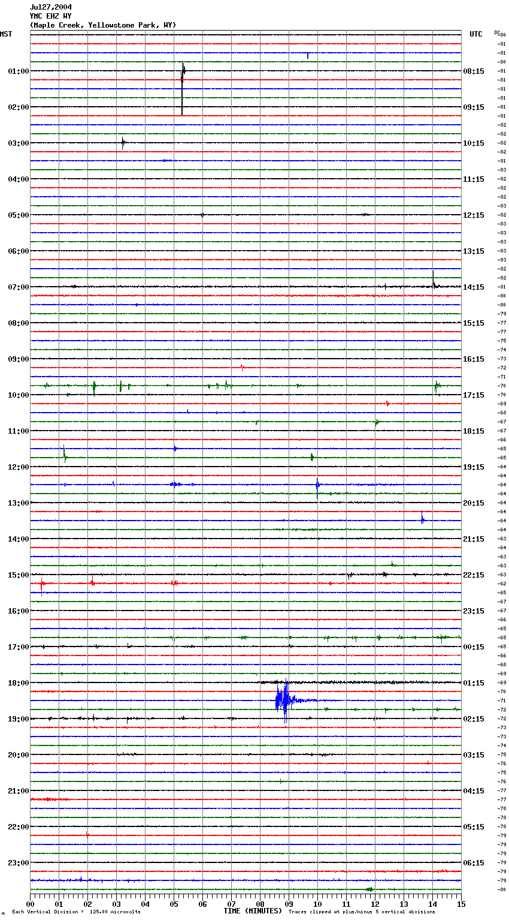Click the 14:15 UTC time label
The image size is (509, 920).
pos(474,287)
